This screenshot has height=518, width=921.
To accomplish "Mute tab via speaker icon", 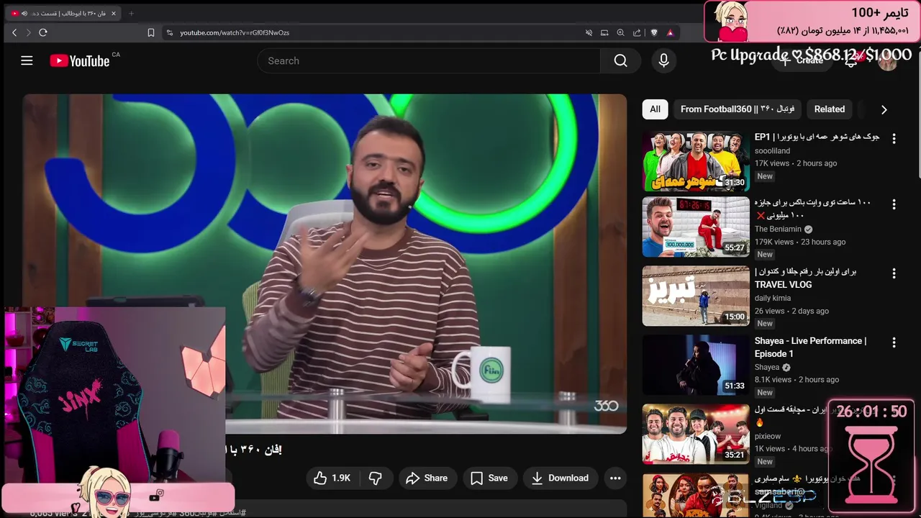I will point(24,13).
